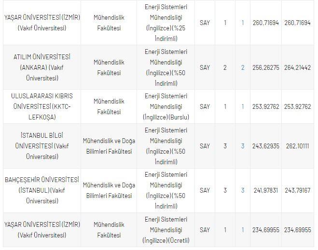Click blue link in Yaşar %25 İndirimli row
The width and height of the screenshot is (318, 250).
coord(243,23)
